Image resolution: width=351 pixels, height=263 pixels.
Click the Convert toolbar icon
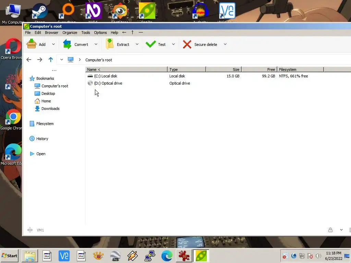(x=67, y=44)
